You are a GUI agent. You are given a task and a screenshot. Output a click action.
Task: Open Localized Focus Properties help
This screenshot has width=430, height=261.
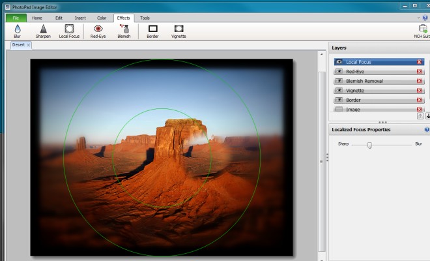(x=427, y=130)
